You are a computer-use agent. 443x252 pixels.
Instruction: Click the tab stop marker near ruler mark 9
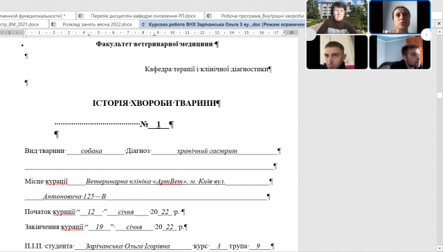pyautogui.click(x=154, y=35)
